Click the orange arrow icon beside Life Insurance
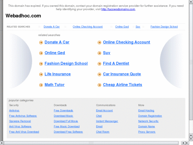The image size is (193, 145). 41,74
